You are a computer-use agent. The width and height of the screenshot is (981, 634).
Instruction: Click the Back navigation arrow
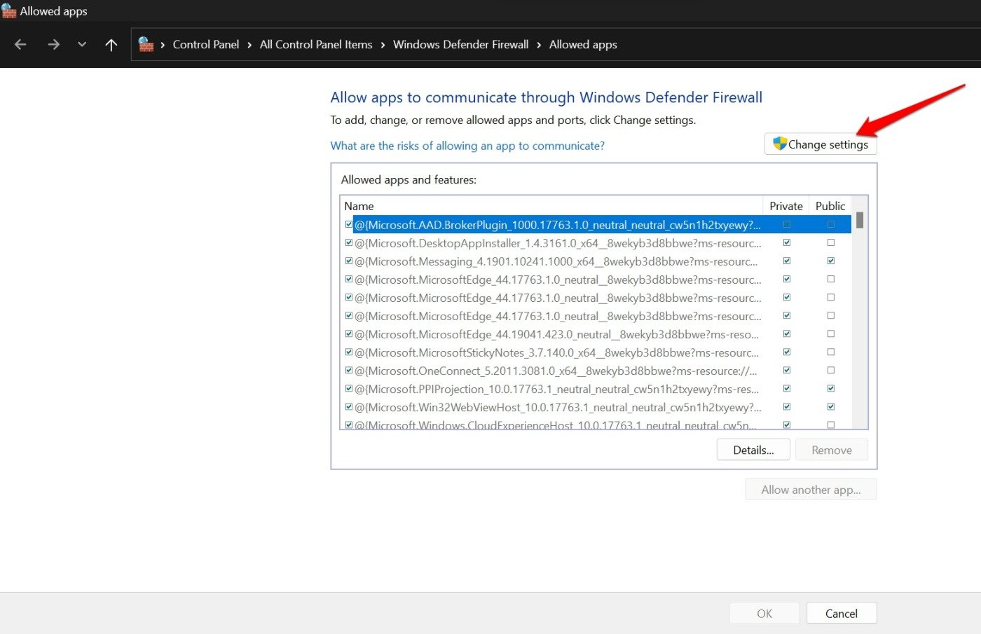click(x=20, y=45)
